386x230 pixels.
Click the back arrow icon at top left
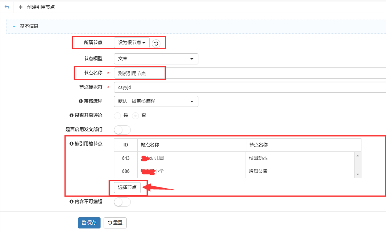tap(7, 7)
